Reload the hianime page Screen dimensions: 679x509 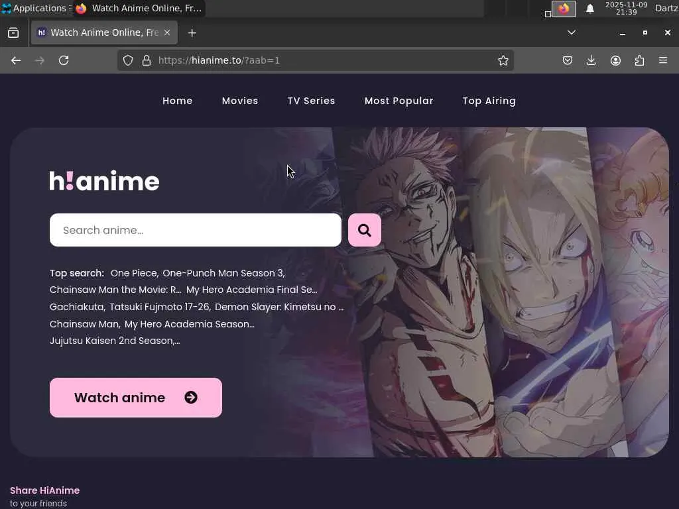tap(64, 60)
